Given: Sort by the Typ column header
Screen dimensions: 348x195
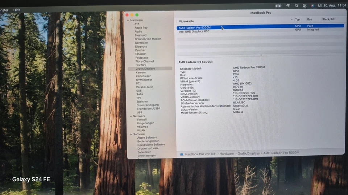Looking at the screenshot, I should pyautogui.click(x=297, y=19).
